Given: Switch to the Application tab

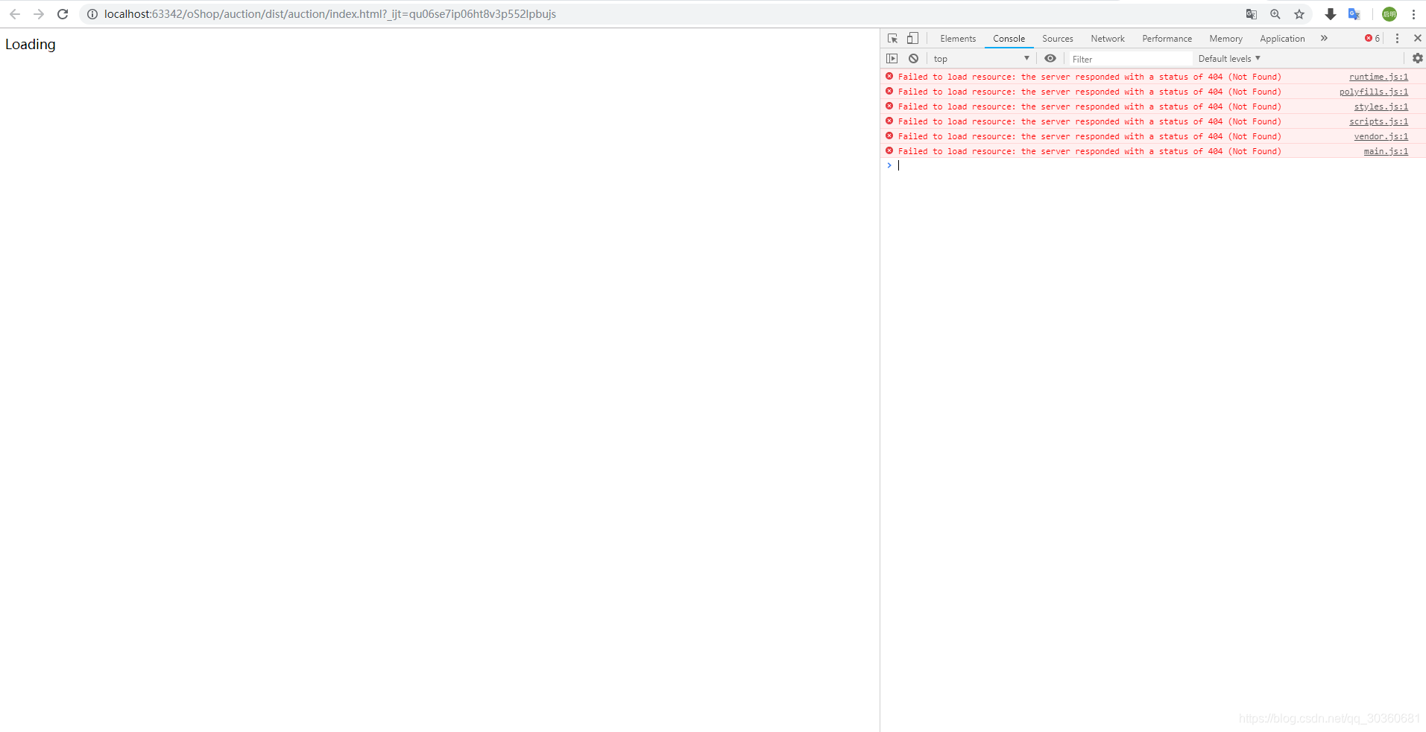Looking at the screenshot, I should pyautogui.click(x=1282, y=39).
